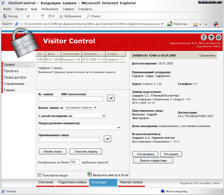Click Малышев А.В. cell in table
The width and height of the screenshot is (224, 195).
[x=71, y=59]
